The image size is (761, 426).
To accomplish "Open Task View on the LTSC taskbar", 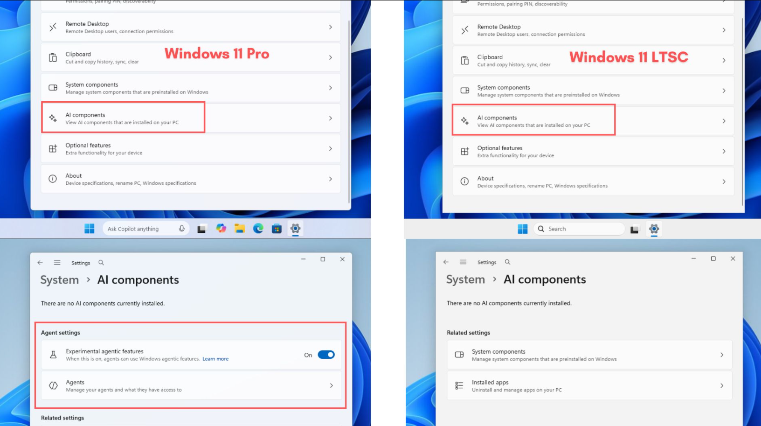I will (635, 230).
